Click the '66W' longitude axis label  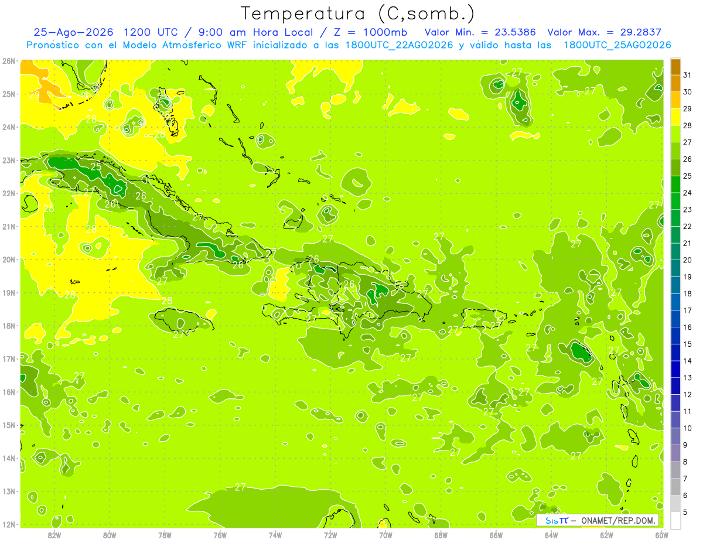pos(496,534)
